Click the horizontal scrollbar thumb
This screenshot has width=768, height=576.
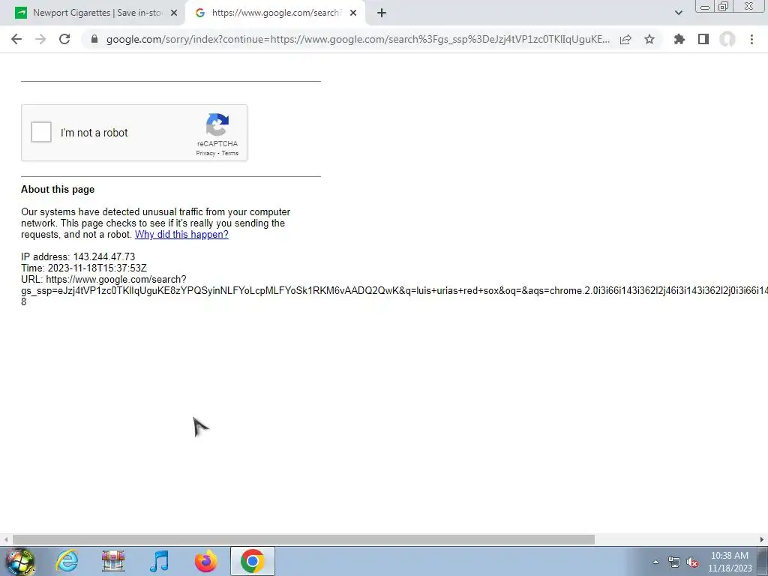pyautogui.click(x=304, y=539)
